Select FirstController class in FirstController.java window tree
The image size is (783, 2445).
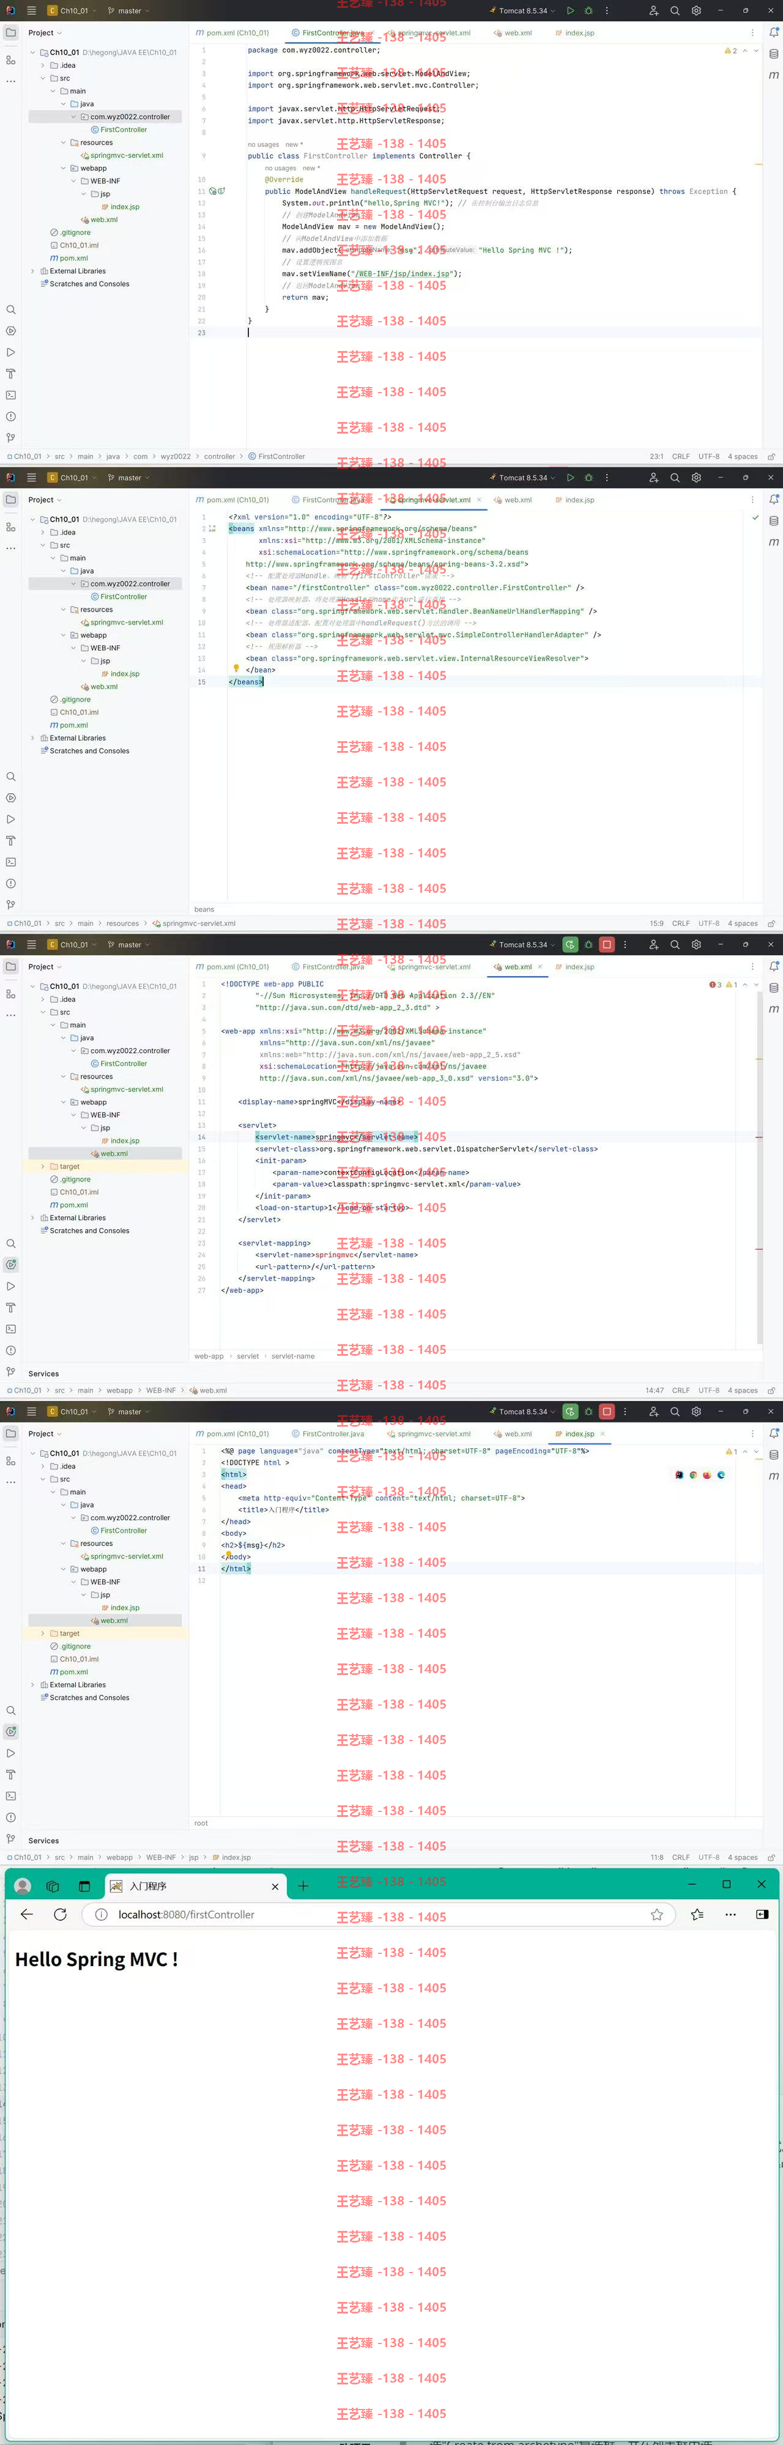(124, 130)
